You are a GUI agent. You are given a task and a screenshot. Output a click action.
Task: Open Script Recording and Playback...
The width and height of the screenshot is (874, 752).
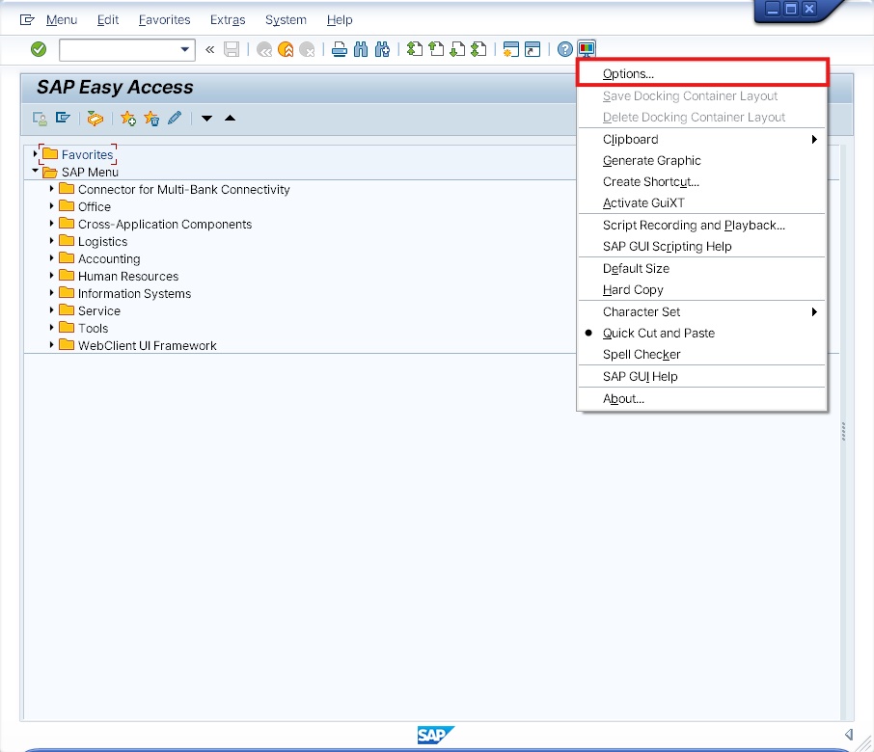click(701, 225)
